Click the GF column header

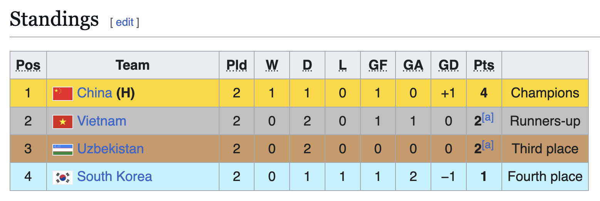coord(378,65)
